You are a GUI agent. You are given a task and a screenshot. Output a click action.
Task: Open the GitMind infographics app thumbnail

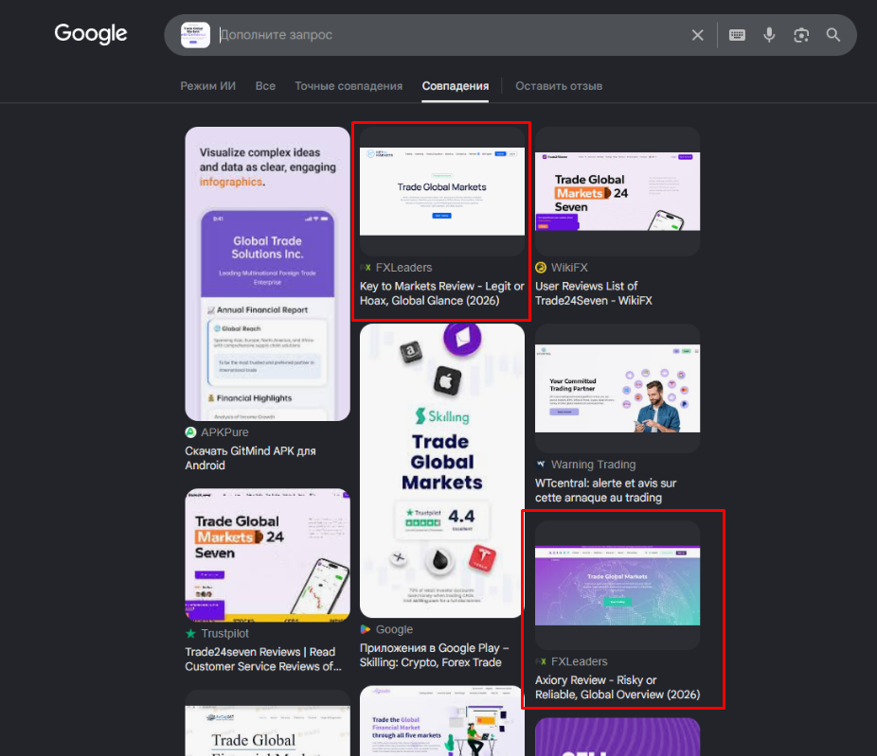tap(267, 273)
